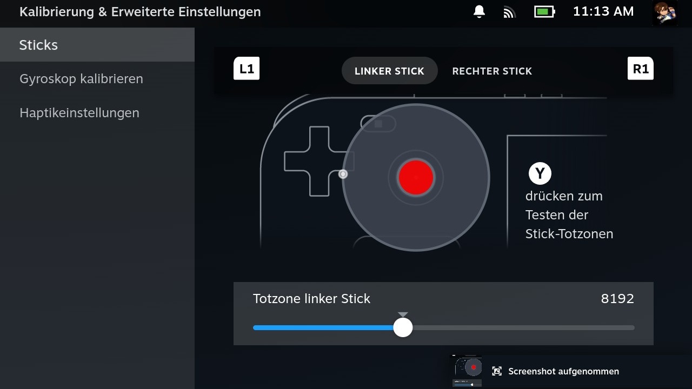Image resolution: width=692 pixels, height=389 pixels.
Task: Select Sticks in the sidebar
Action: tap(97, 45)
